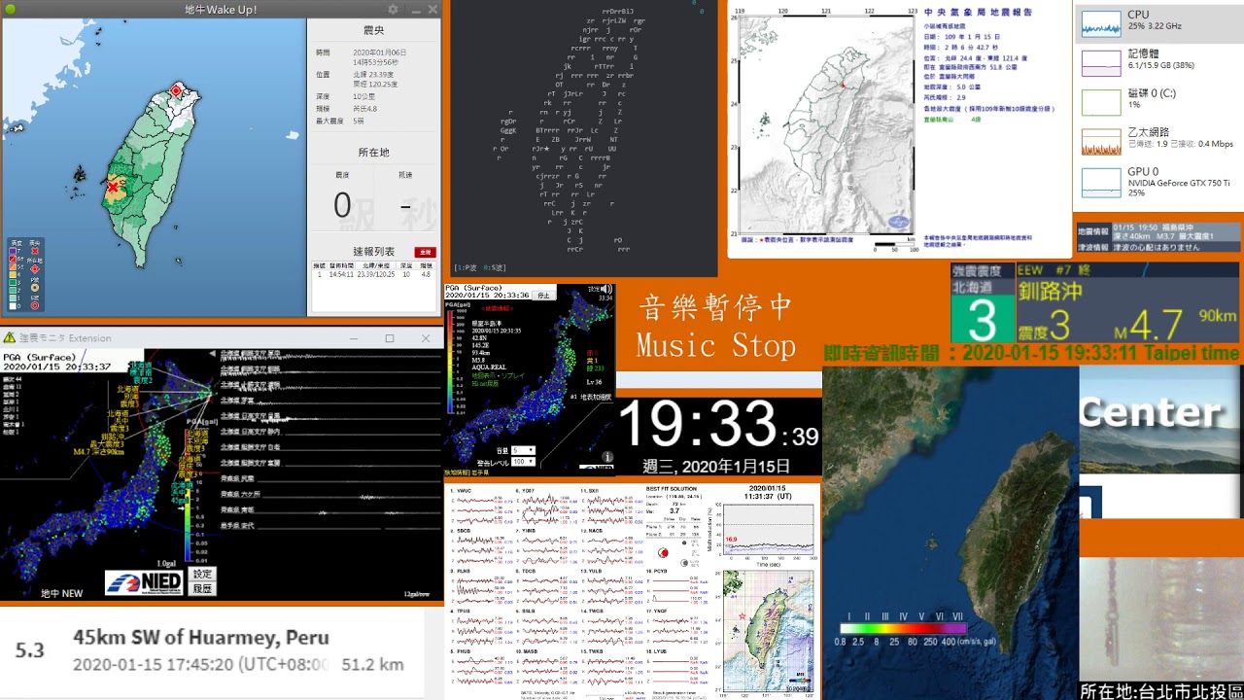Viewport: 1244px width, 700px height.
Task: Open settings gear in 地牛Wake Up! window
Action: pyautogui.click(x=394, y=10)
